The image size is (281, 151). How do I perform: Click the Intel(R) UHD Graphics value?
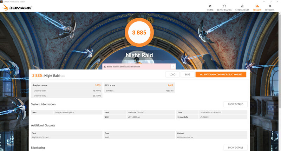[65, 112]
